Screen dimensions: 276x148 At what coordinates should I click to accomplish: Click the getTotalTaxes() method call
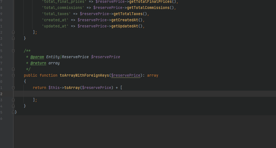[130, 14]
